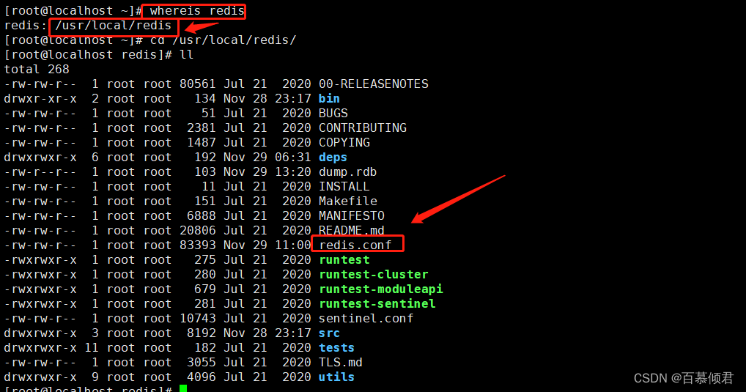The width and height of the screenshot is (746, 392).
Task: Click the 10743 size of sentinel.conf
Action: 197,318
